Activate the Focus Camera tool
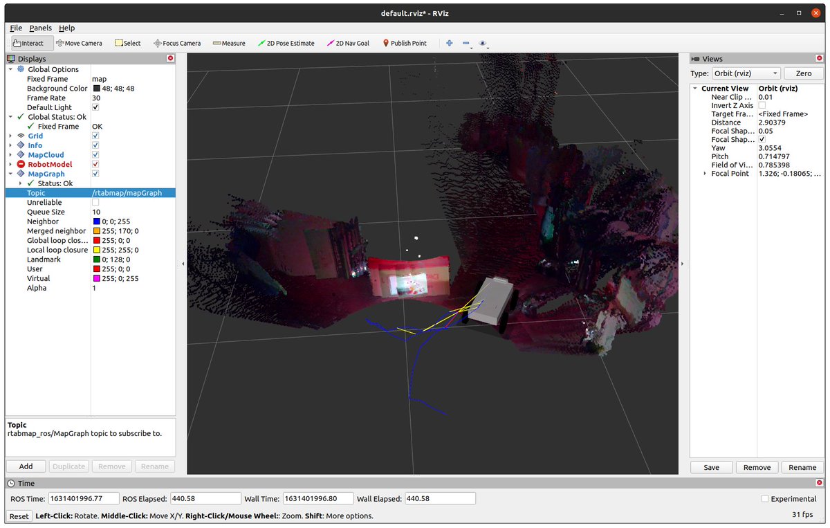 pos(177,43)
